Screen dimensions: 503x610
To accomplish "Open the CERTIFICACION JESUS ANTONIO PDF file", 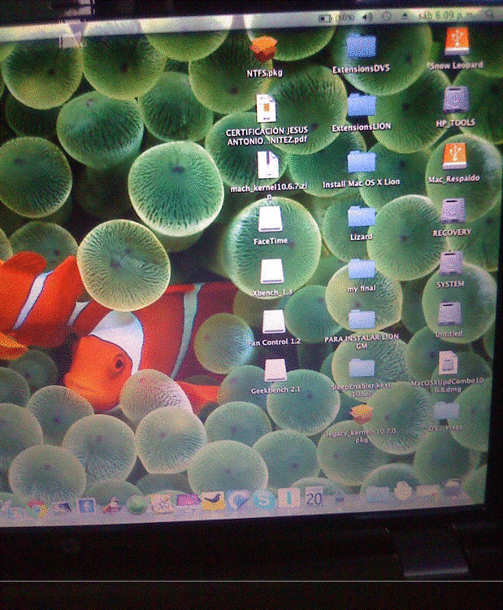I will coord(267,109).
